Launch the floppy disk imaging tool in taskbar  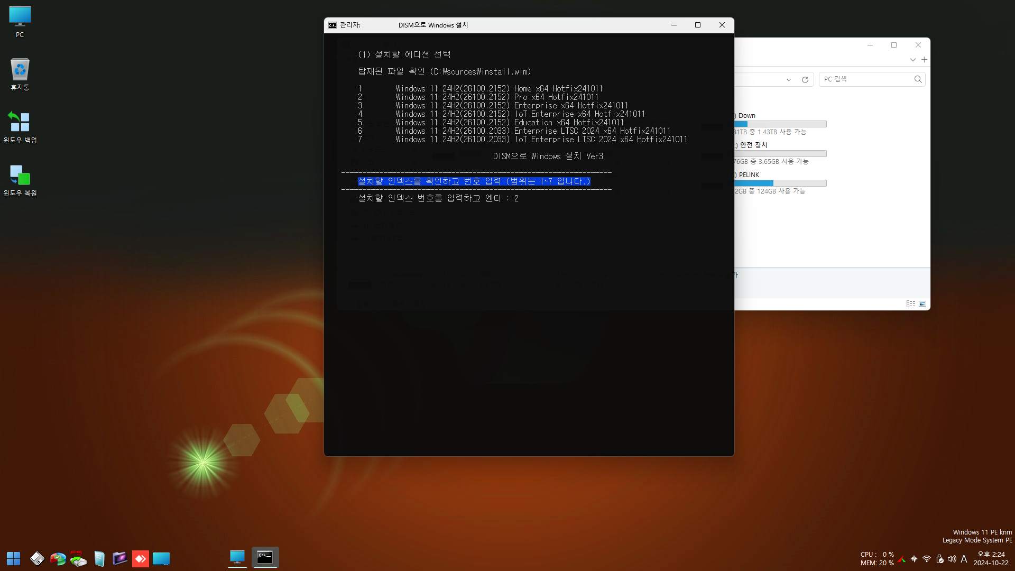(37, 558)
